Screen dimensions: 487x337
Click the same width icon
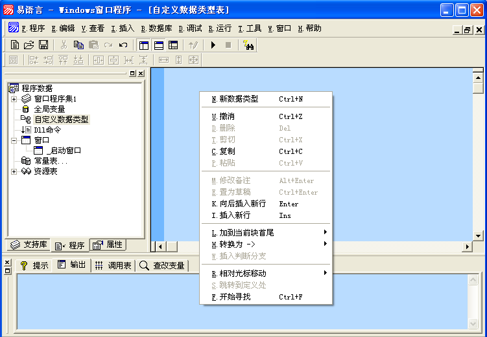(x=163, y=60)
